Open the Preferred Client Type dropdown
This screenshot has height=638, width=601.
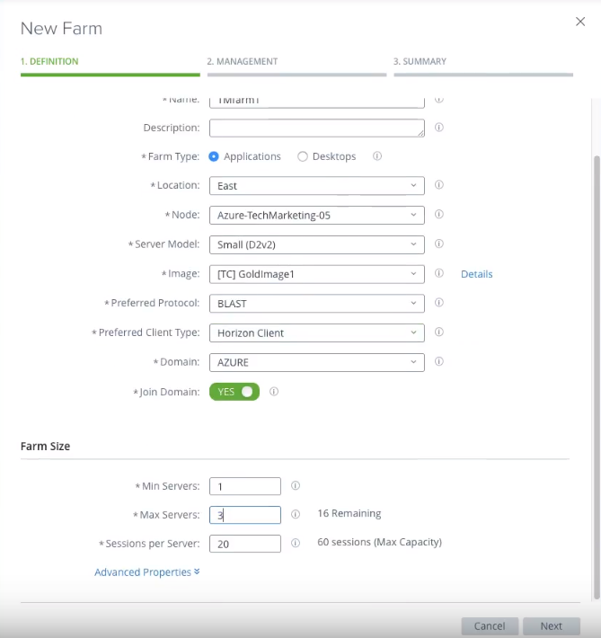pyautogui.click(x=317, y=332)
